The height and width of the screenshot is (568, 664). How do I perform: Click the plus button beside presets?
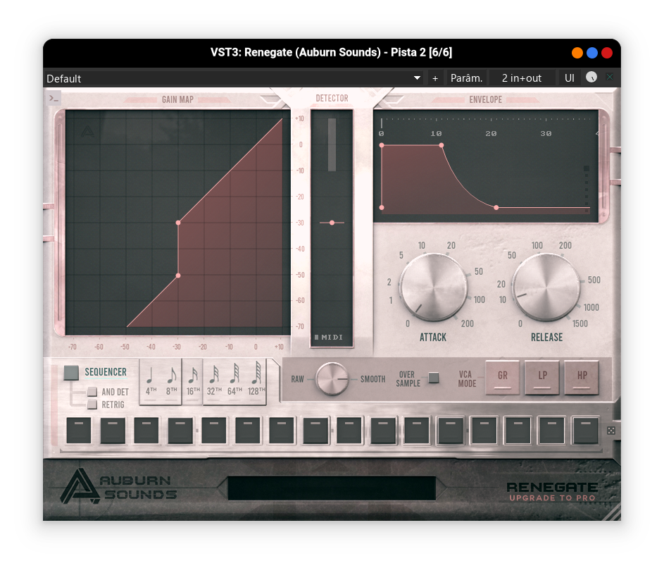pyautogui.click(x=435, y=78)
